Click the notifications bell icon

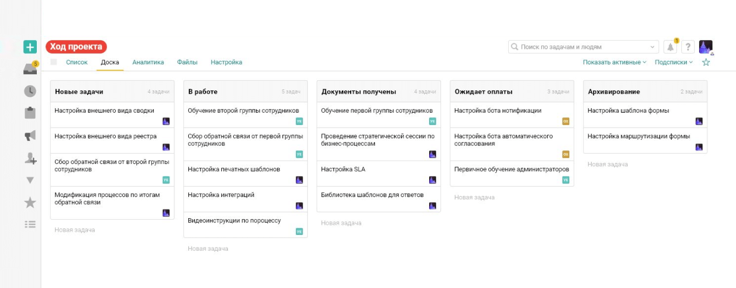pos(671,47)
